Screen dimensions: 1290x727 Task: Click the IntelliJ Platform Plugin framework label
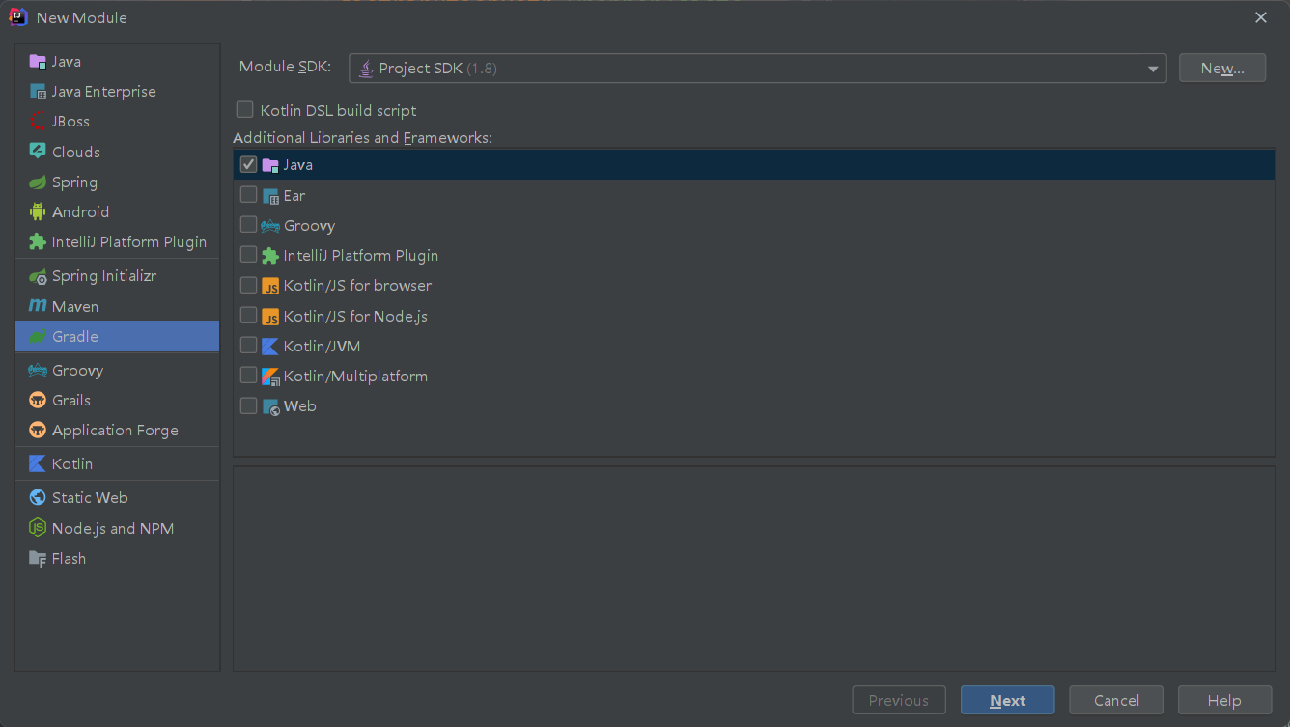(x=361, y=256)
